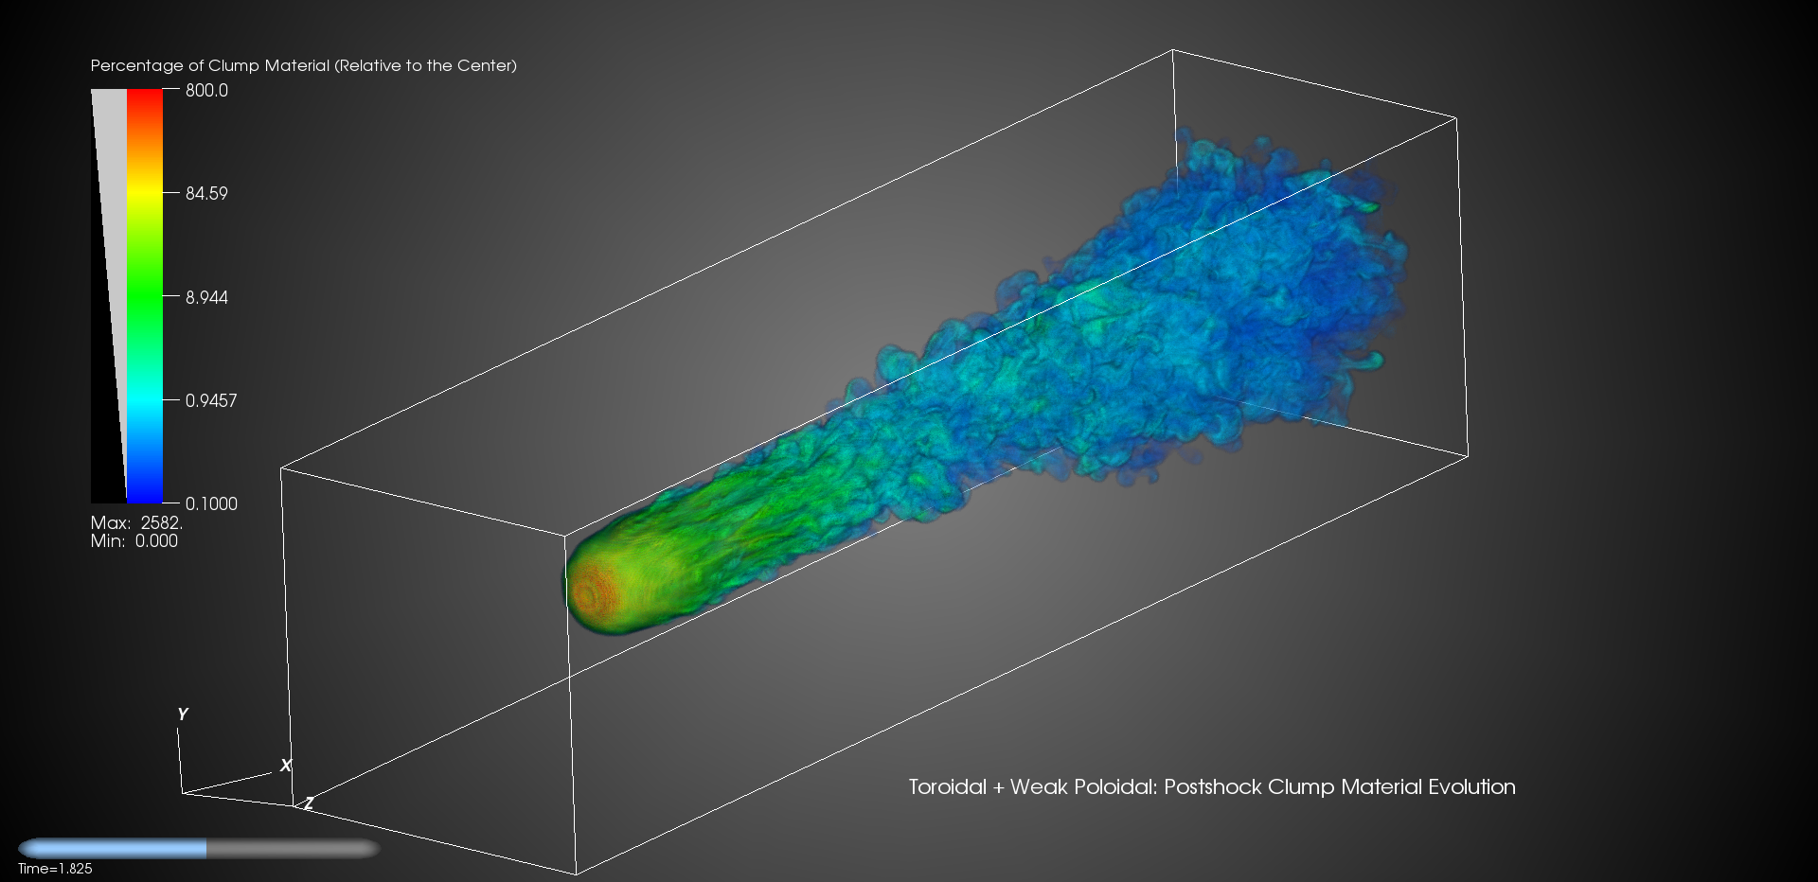Click the gray opacity ramp beside legend
The height and width of the screenshot is (882, 1818).
[109, 296]
